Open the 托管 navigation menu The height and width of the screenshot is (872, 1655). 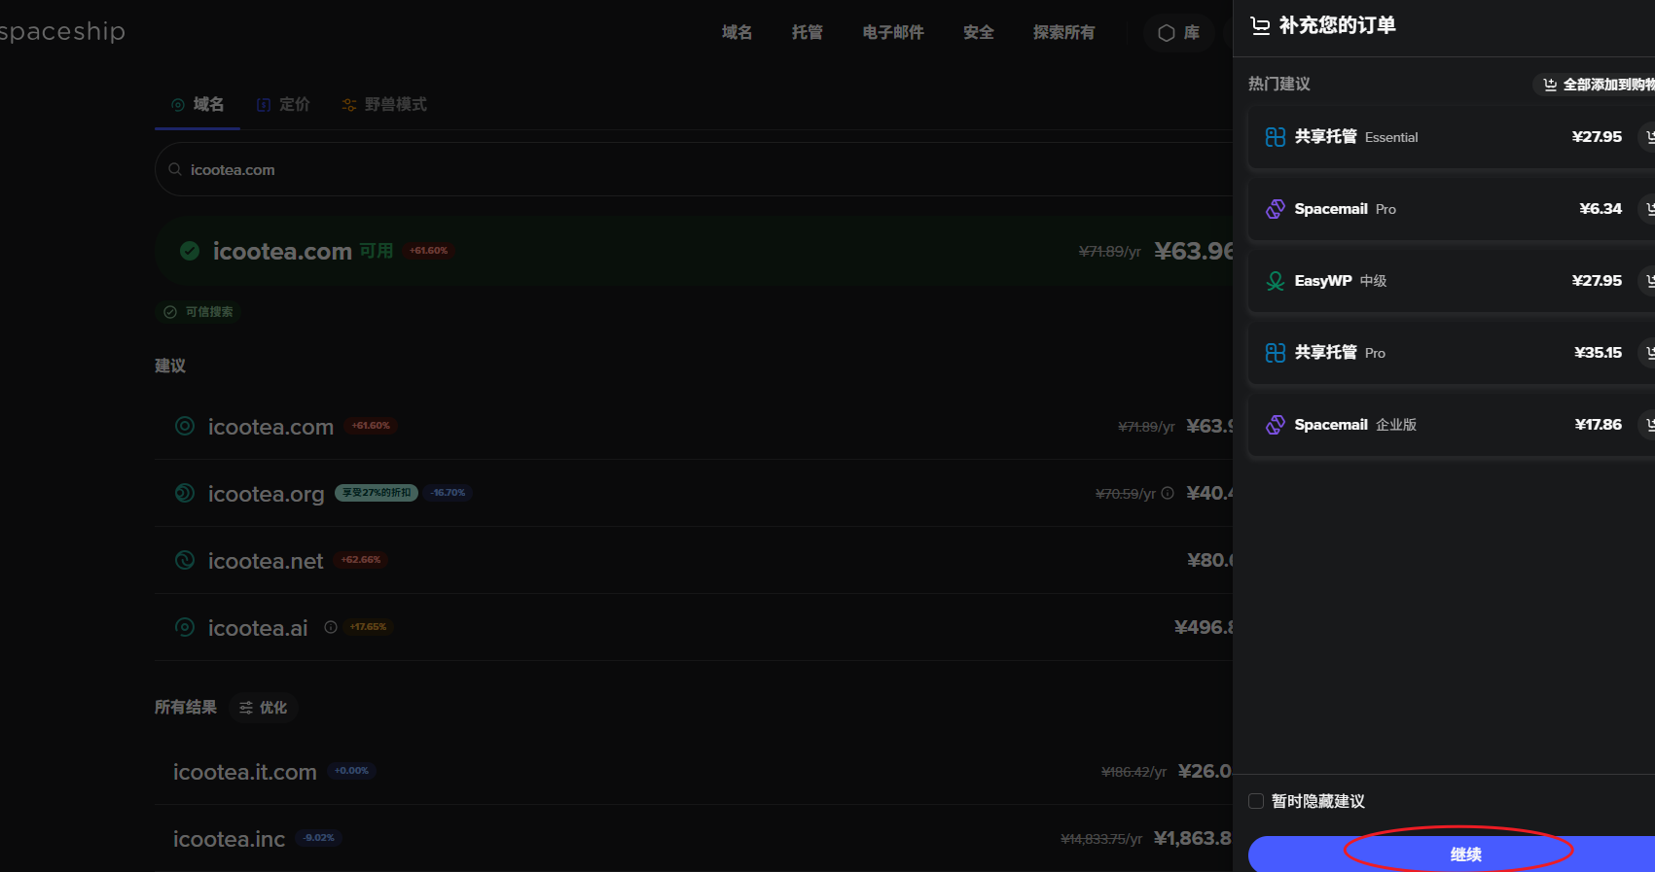(807, 33)
